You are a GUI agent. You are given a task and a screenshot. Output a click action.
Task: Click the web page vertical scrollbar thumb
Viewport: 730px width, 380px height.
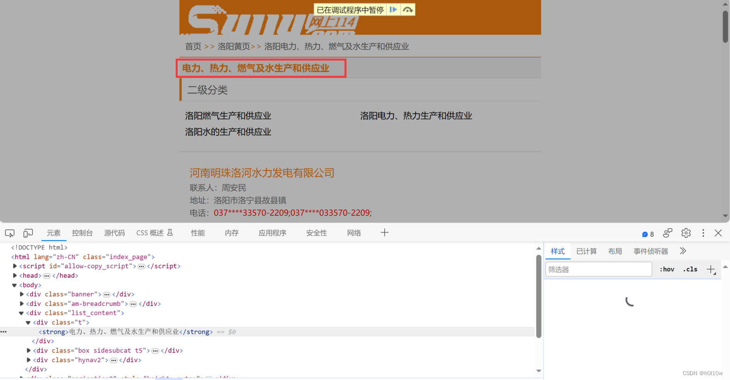(725, 27)
